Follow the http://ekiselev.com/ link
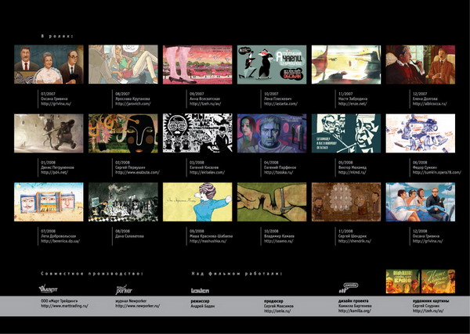 [x=207, y=172]
